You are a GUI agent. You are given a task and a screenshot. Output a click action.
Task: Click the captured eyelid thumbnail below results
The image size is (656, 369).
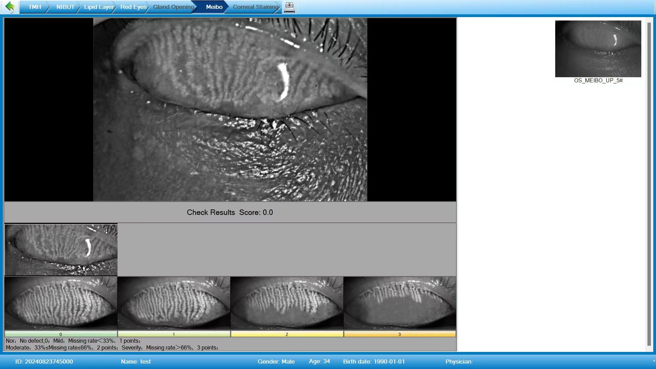point(61,250)
